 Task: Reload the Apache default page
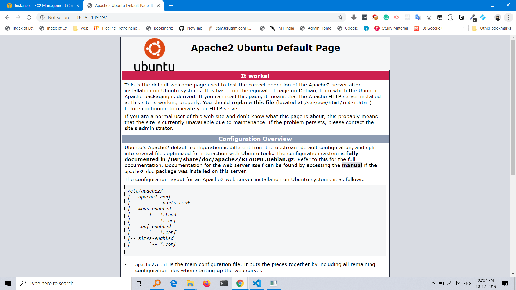29,17
